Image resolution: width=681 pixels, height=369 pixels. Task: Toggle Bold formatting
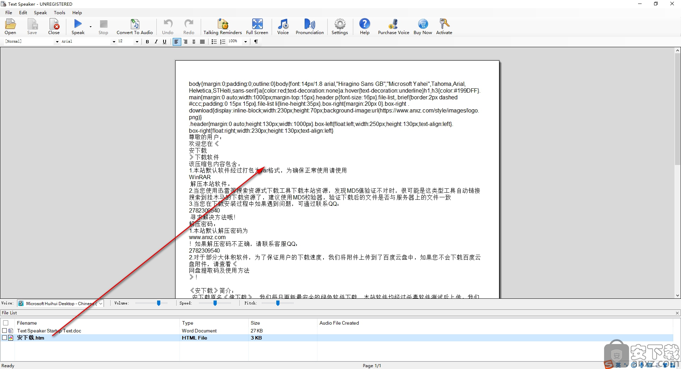147,42
